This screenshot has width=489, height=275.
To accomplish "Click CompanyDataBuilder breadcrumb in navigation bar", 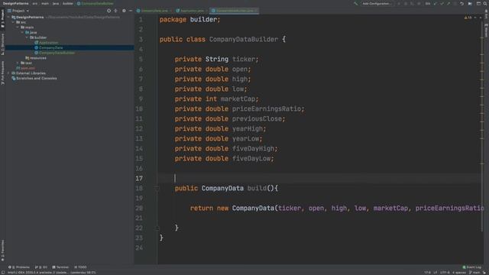I will tap(95, 3).
